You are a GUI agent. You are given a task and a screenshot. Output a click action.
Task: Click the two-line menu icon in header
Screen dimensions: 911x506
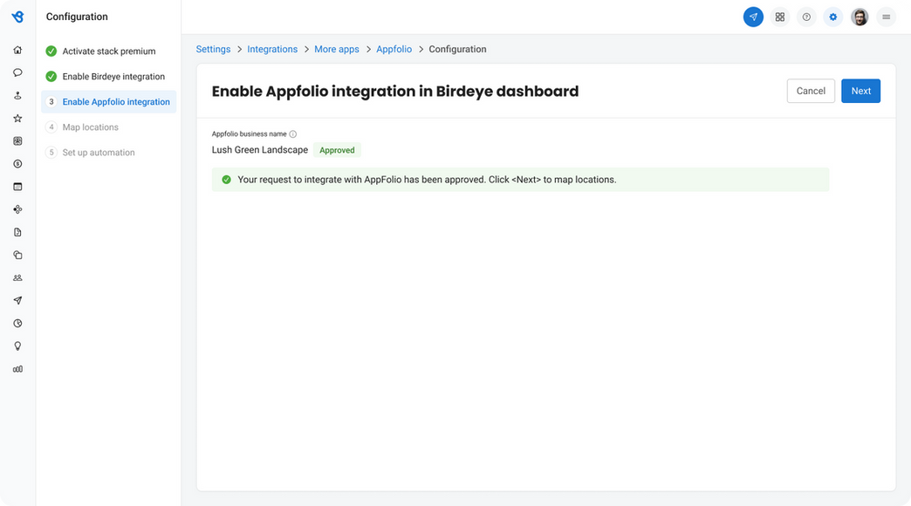click(886, 17)
